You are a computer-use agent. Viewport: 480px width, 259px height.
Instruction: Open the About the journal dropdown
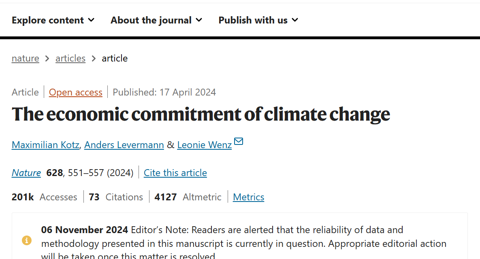pyautogui.click(x=156, y=20)
